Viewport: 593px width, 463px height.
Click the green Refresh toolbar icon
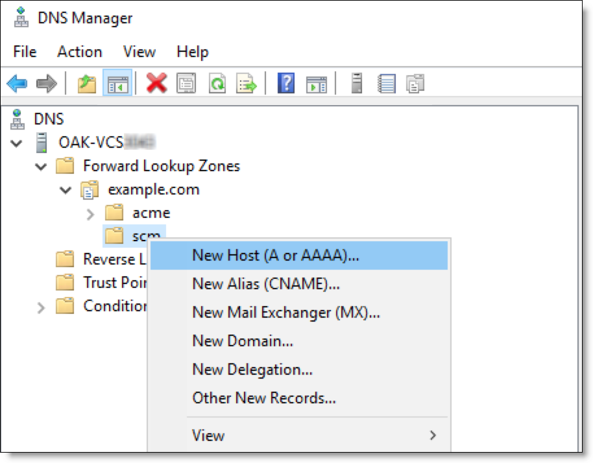click(x=217, y=83)
